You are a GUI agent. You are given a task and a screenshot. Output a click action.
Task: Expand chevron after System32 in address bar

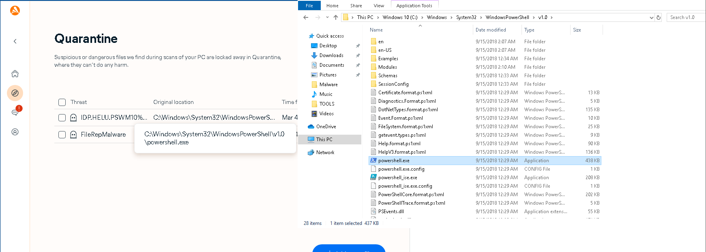[481, 17]
